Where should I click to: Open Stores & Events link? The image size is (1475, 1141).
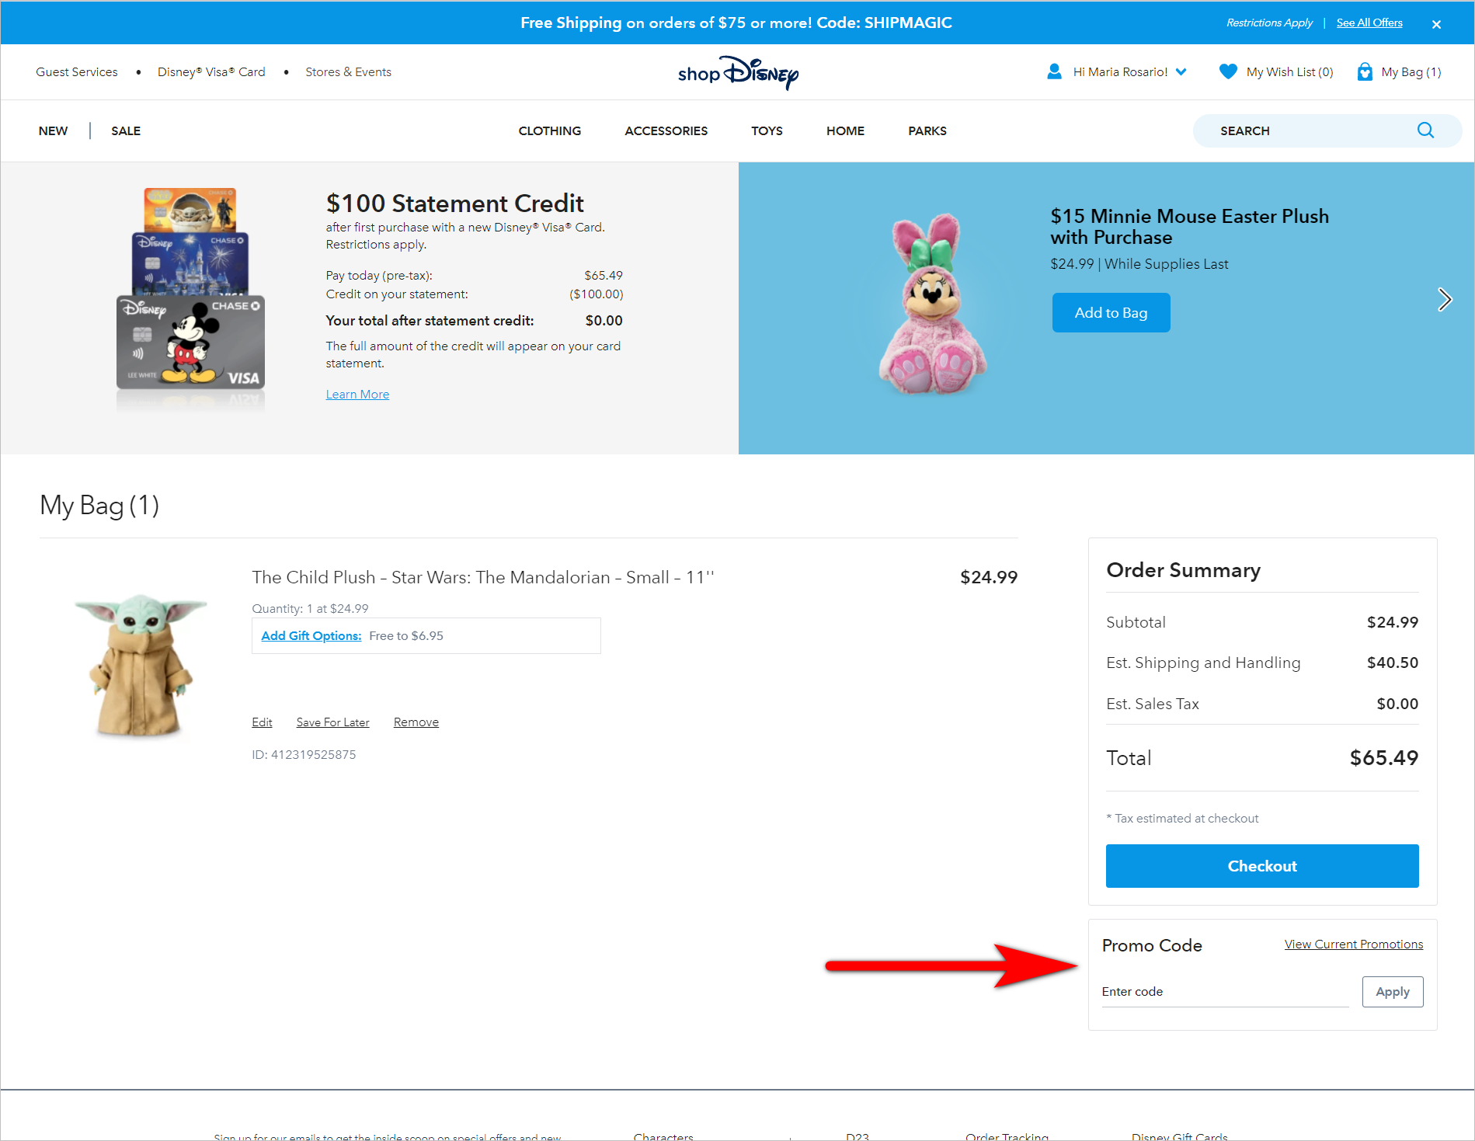coord(348,71)
